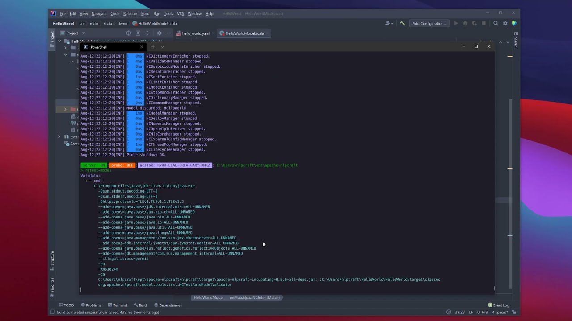Click the retest-model command text

(98, 170)
